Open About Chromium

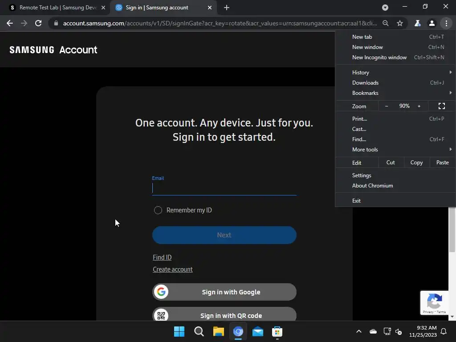395,186
